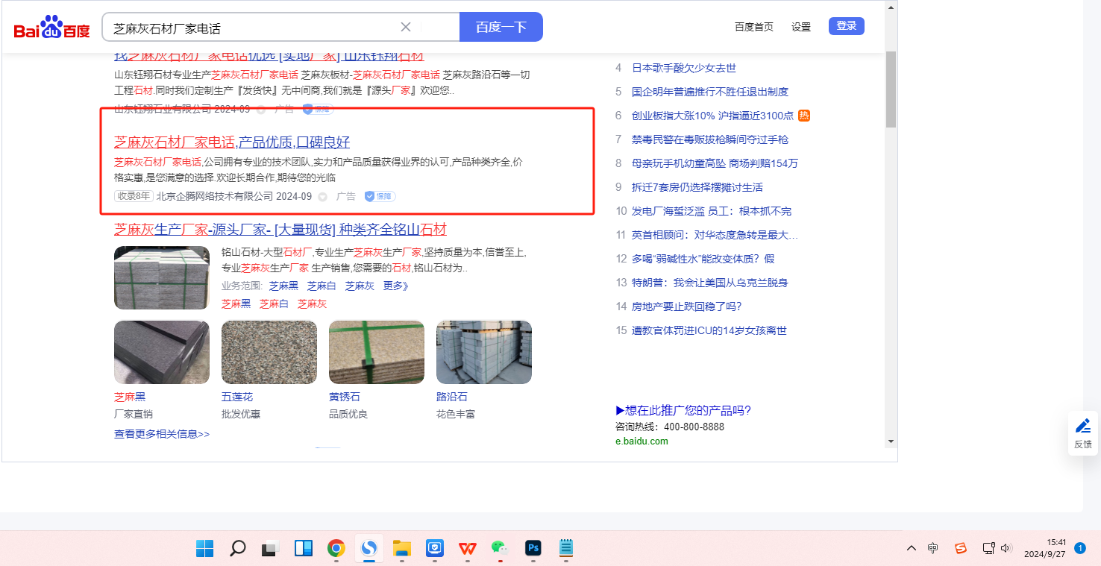Click 保障 badge beside 北京企腾网络技术有限公司
This screenshot has width=1101, height=566.
click(x=380, y=196)
